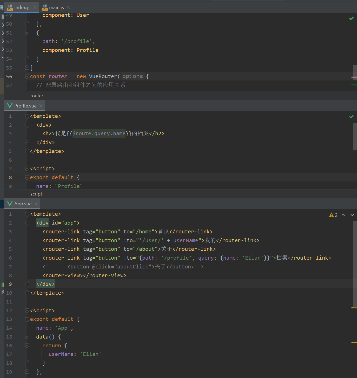Fold the data() function in App.vue
Viewport: 357px width, 378px height.
click(x=27, y=337)
